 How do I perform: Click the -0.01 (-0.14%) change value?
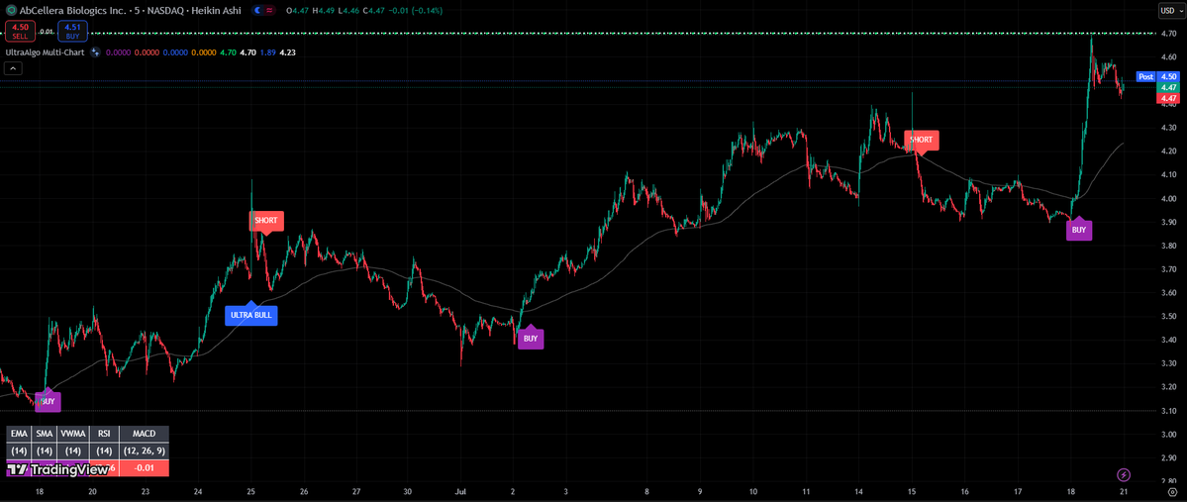414,10
